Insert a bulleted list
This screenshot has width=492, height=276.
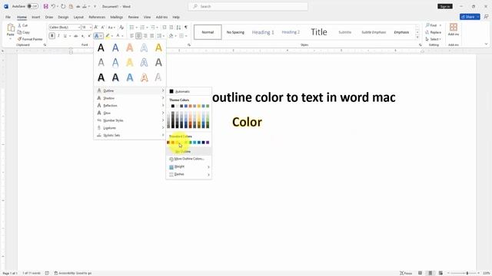(x=131, y=28)
